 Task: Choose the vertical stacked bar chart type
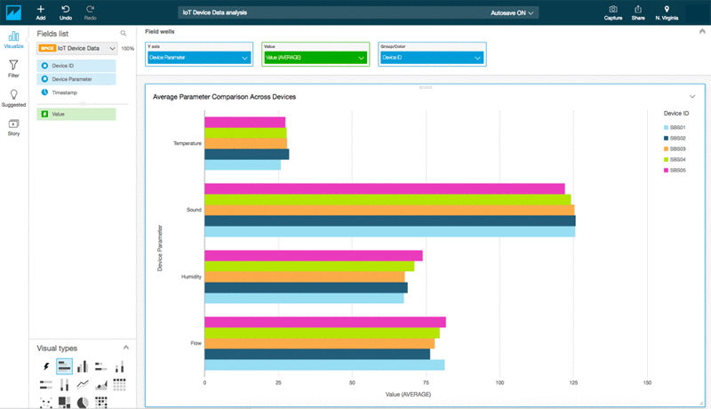119,366
